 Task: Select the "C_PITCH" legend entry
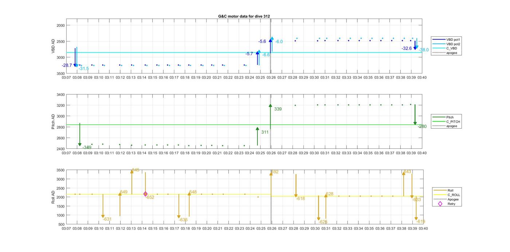tap(446, 122)
